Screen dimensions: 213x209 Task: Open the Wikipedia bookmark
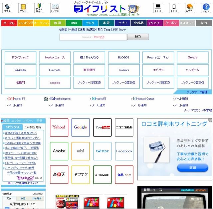(20, 70)
